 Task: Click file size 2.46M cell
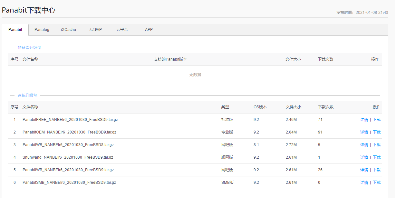click(x=291, y=120)
